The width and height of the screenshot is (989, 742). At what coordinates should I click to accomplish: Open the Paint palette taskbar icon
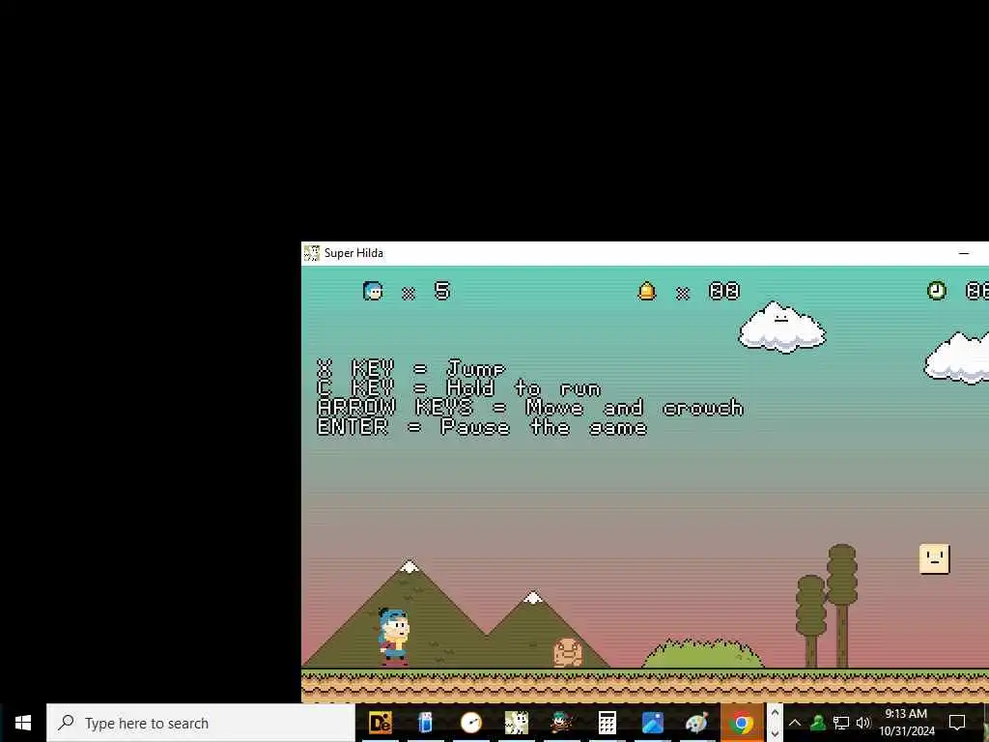coord(697,723)
